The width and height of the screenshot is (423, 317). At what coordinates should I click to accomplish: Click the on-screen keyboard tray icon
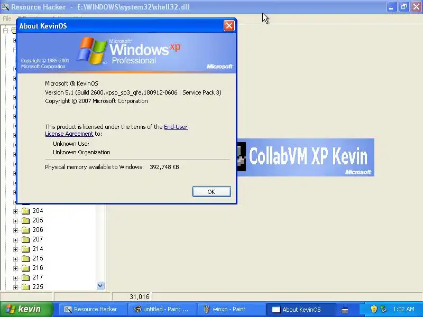(x=345, y=310)
